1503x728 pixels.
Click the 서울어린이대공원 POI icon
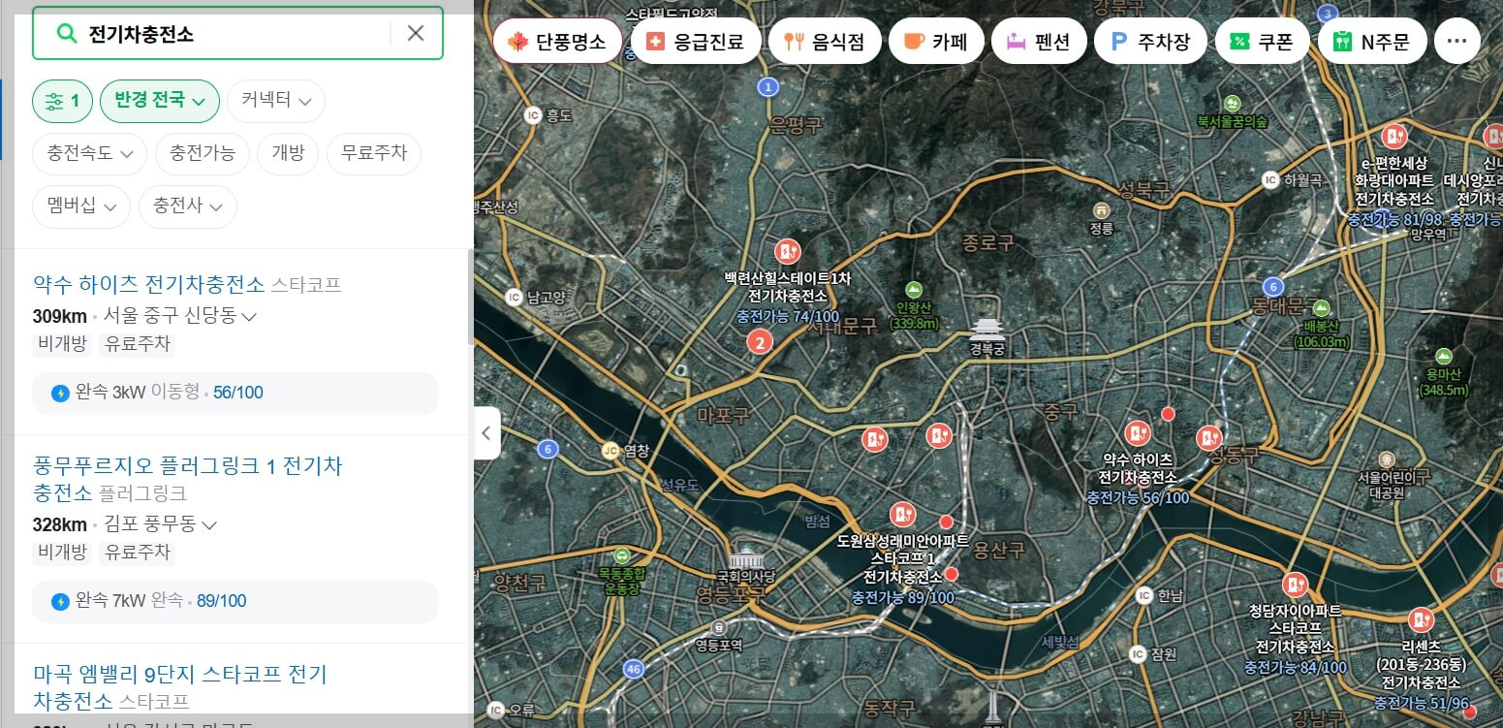1388,458
